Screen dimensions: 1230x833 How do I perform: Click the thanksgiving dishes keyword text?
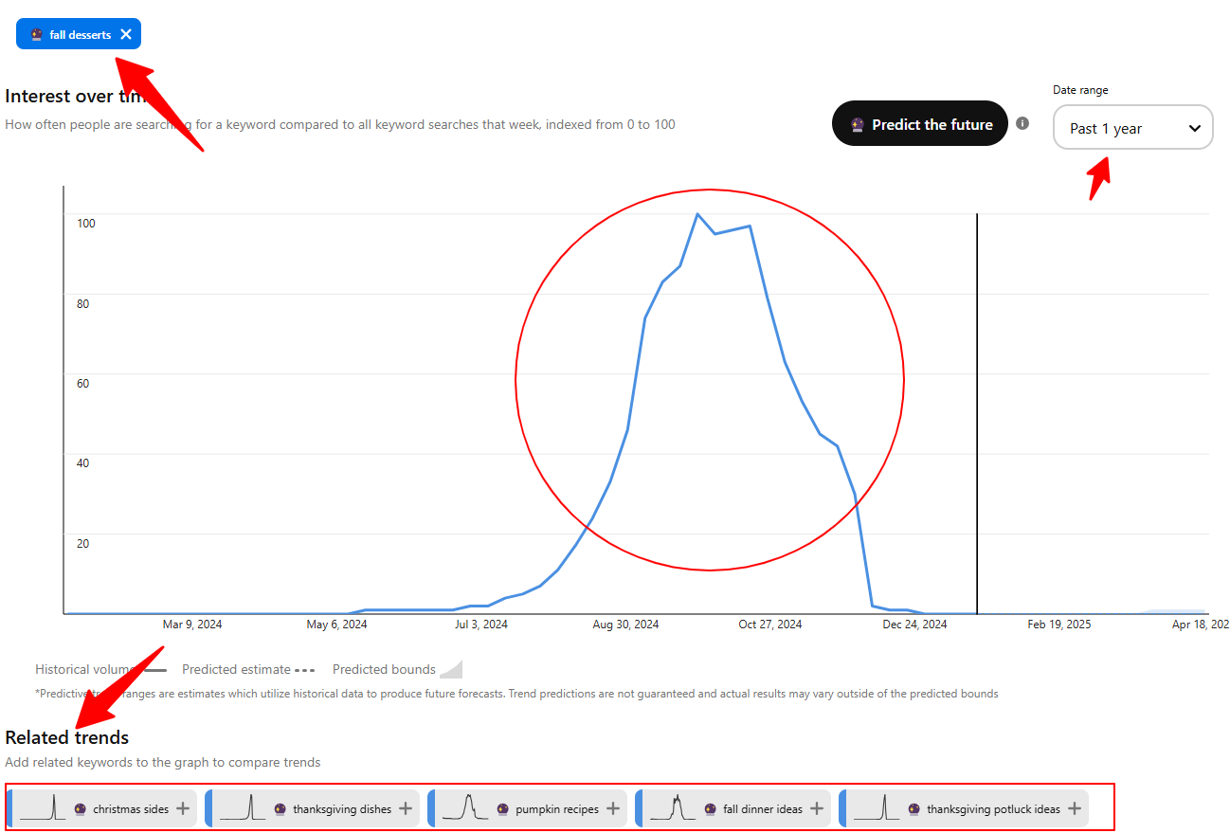(x=342, y=809)
